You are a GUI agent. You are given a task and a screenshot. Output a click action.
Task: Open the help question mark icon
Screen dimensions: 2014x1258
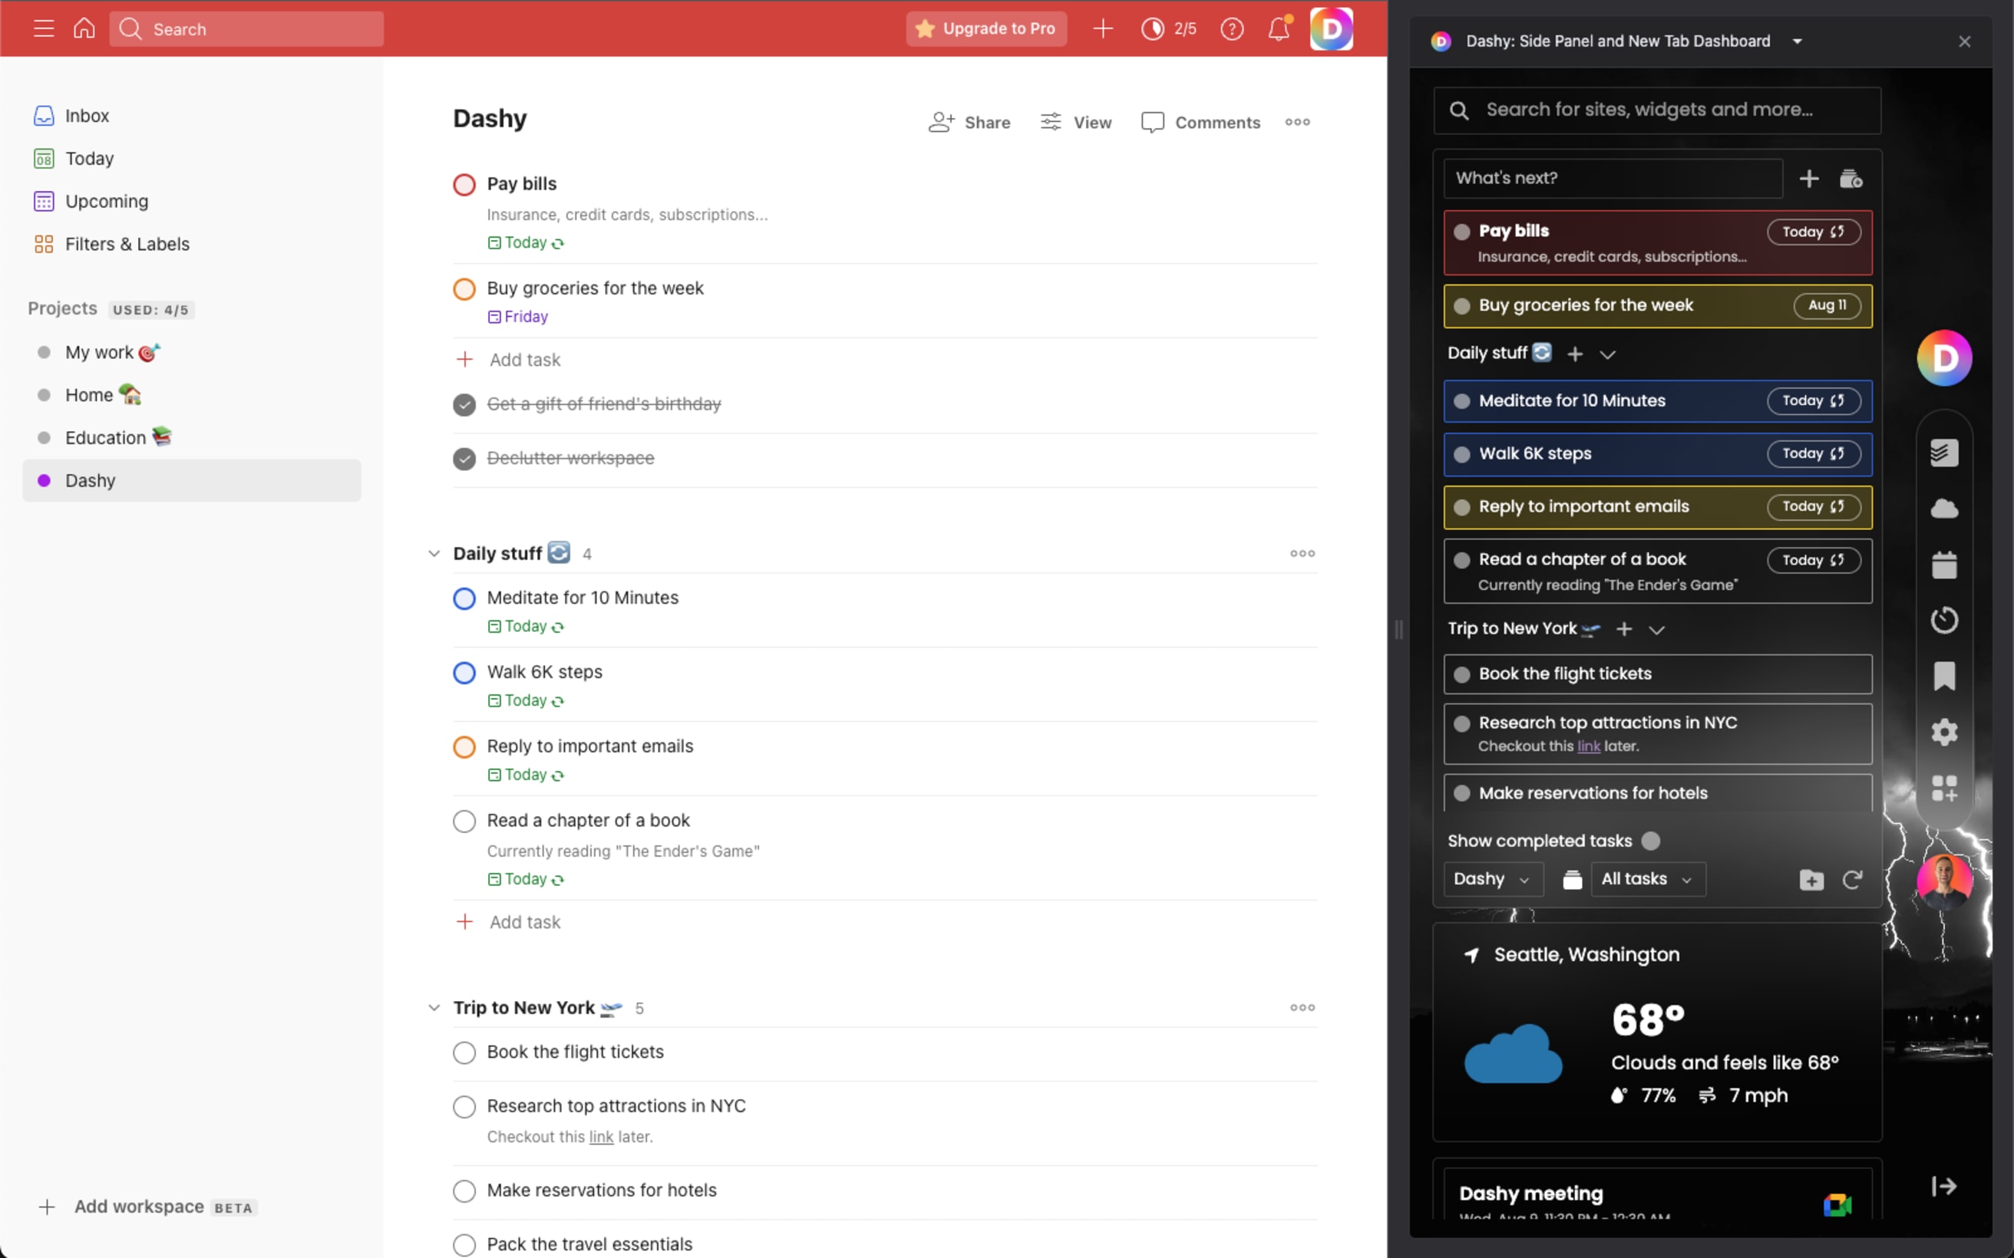1232,29
